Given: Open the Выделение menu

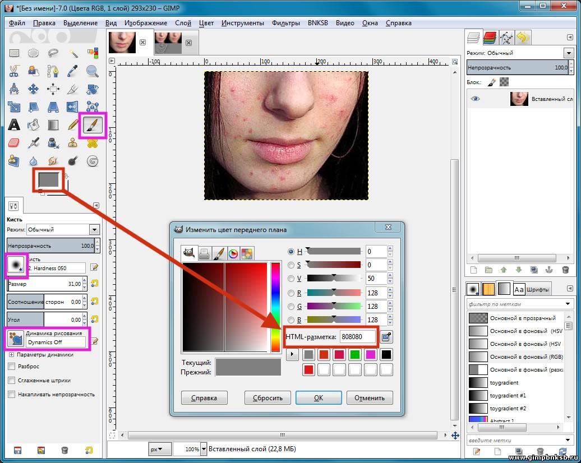Looking at the screenshot, I should click(80, 23).
